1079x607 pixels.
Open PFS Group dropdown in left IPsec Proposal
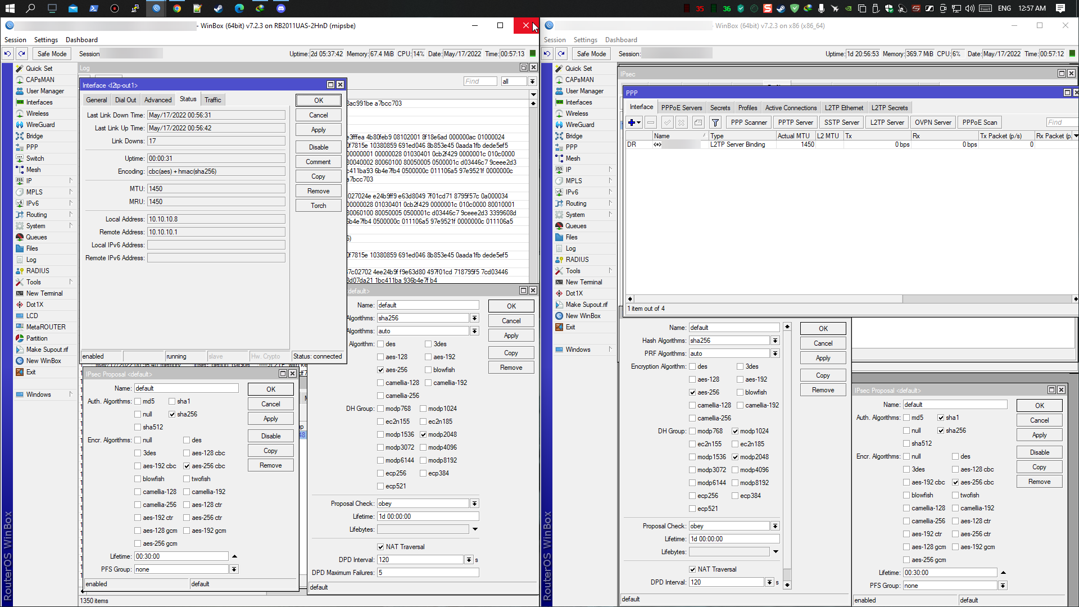click(x=234, y=569)
